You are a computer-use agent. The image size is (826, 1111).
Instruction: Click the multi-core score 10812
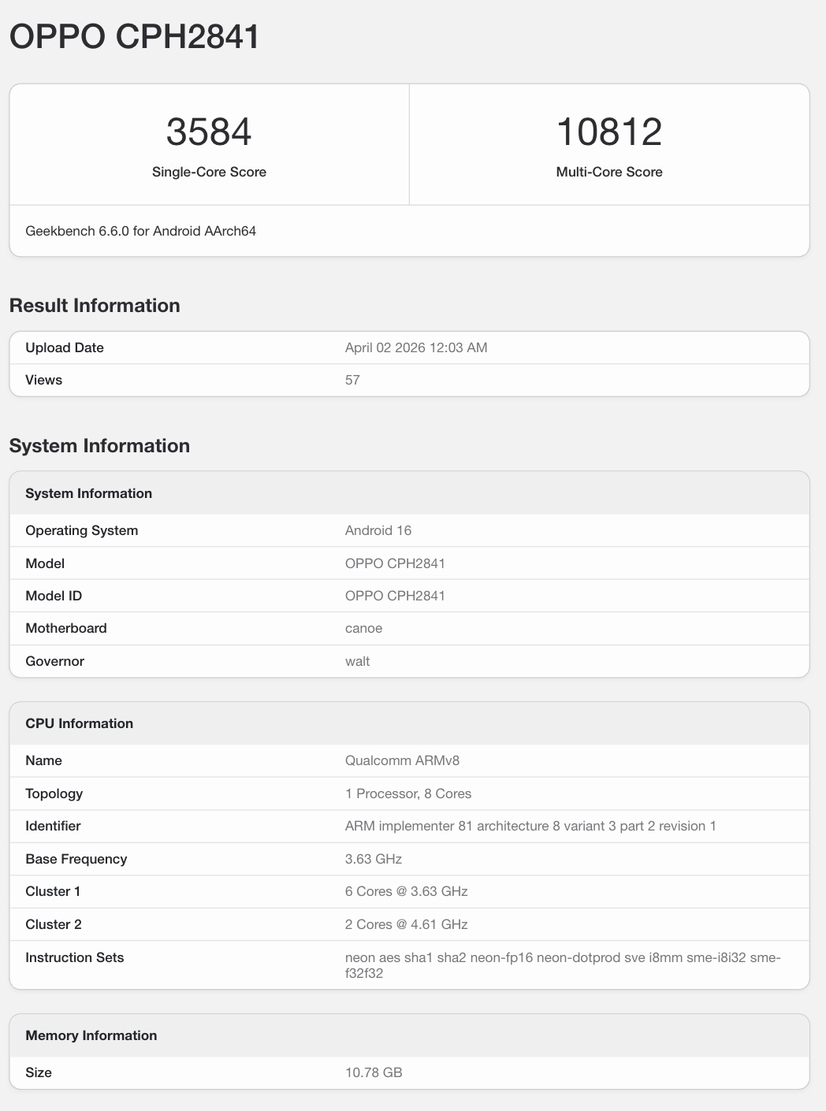click(608, 132)
